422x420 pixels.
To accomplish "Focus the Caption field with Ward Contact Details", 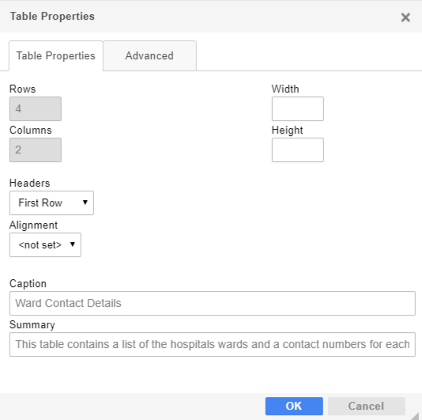I will pos(213,304).
